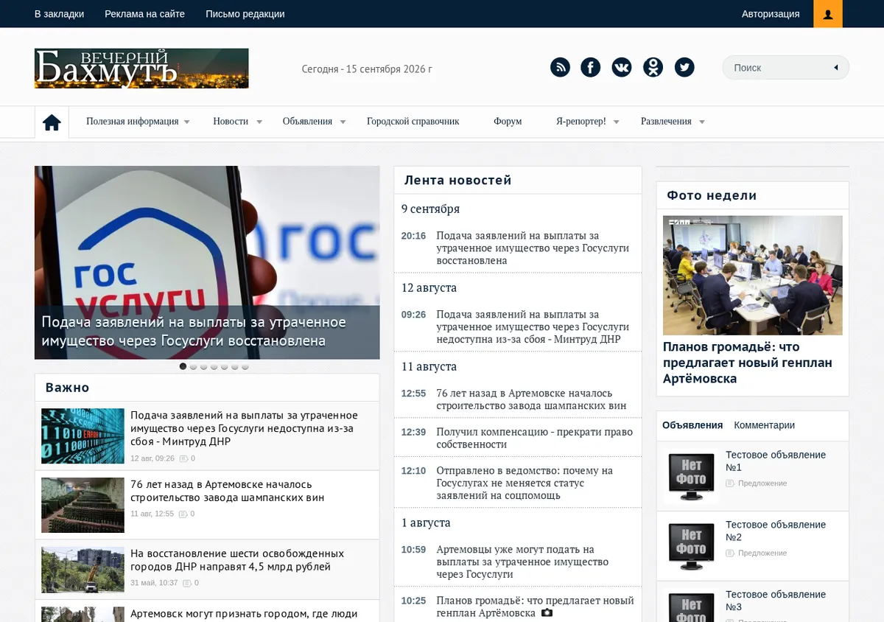884x622 pixels.
Task: Open the Odnoklassniki social icon
Action: (653, 68)
